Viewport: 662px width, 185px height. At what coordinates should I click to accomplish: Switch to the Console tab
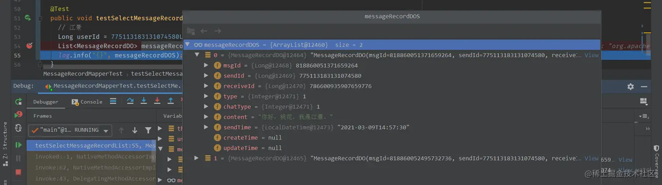point(87,102)
